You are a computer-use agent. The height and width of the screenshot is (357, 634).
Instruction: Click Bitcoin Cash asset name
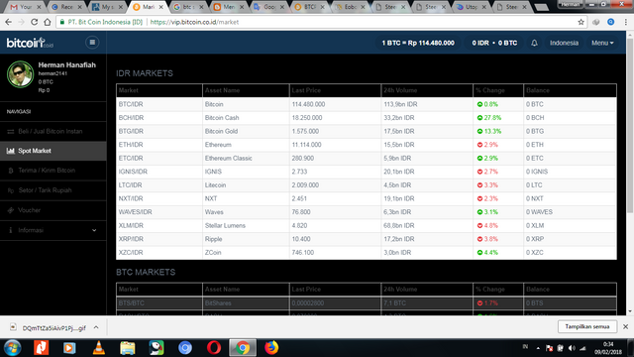222,118
